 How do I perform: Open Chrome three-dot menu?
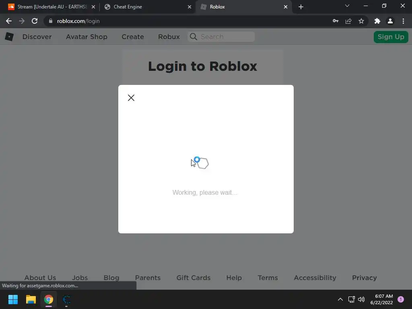pos(403,21)
